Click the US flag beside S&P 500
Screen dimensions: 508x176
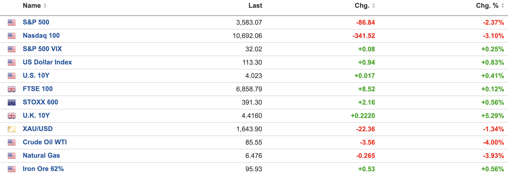(x=12, y=22)
